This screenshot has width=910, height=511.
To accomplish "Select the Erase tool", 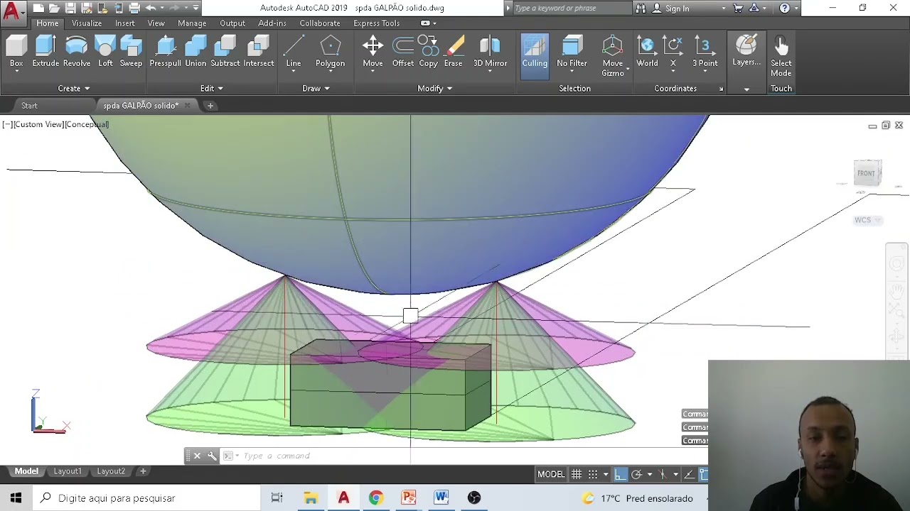I will (x=454, y=53).
